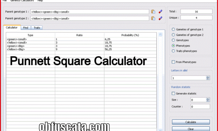Open the Traits tab

point(37,28)
